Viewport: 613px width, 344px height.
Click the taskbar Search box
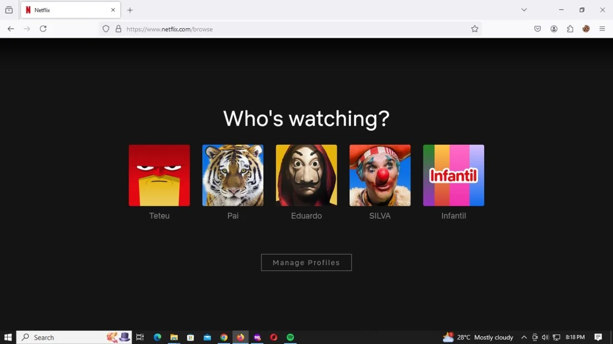(x=74, y=337)
